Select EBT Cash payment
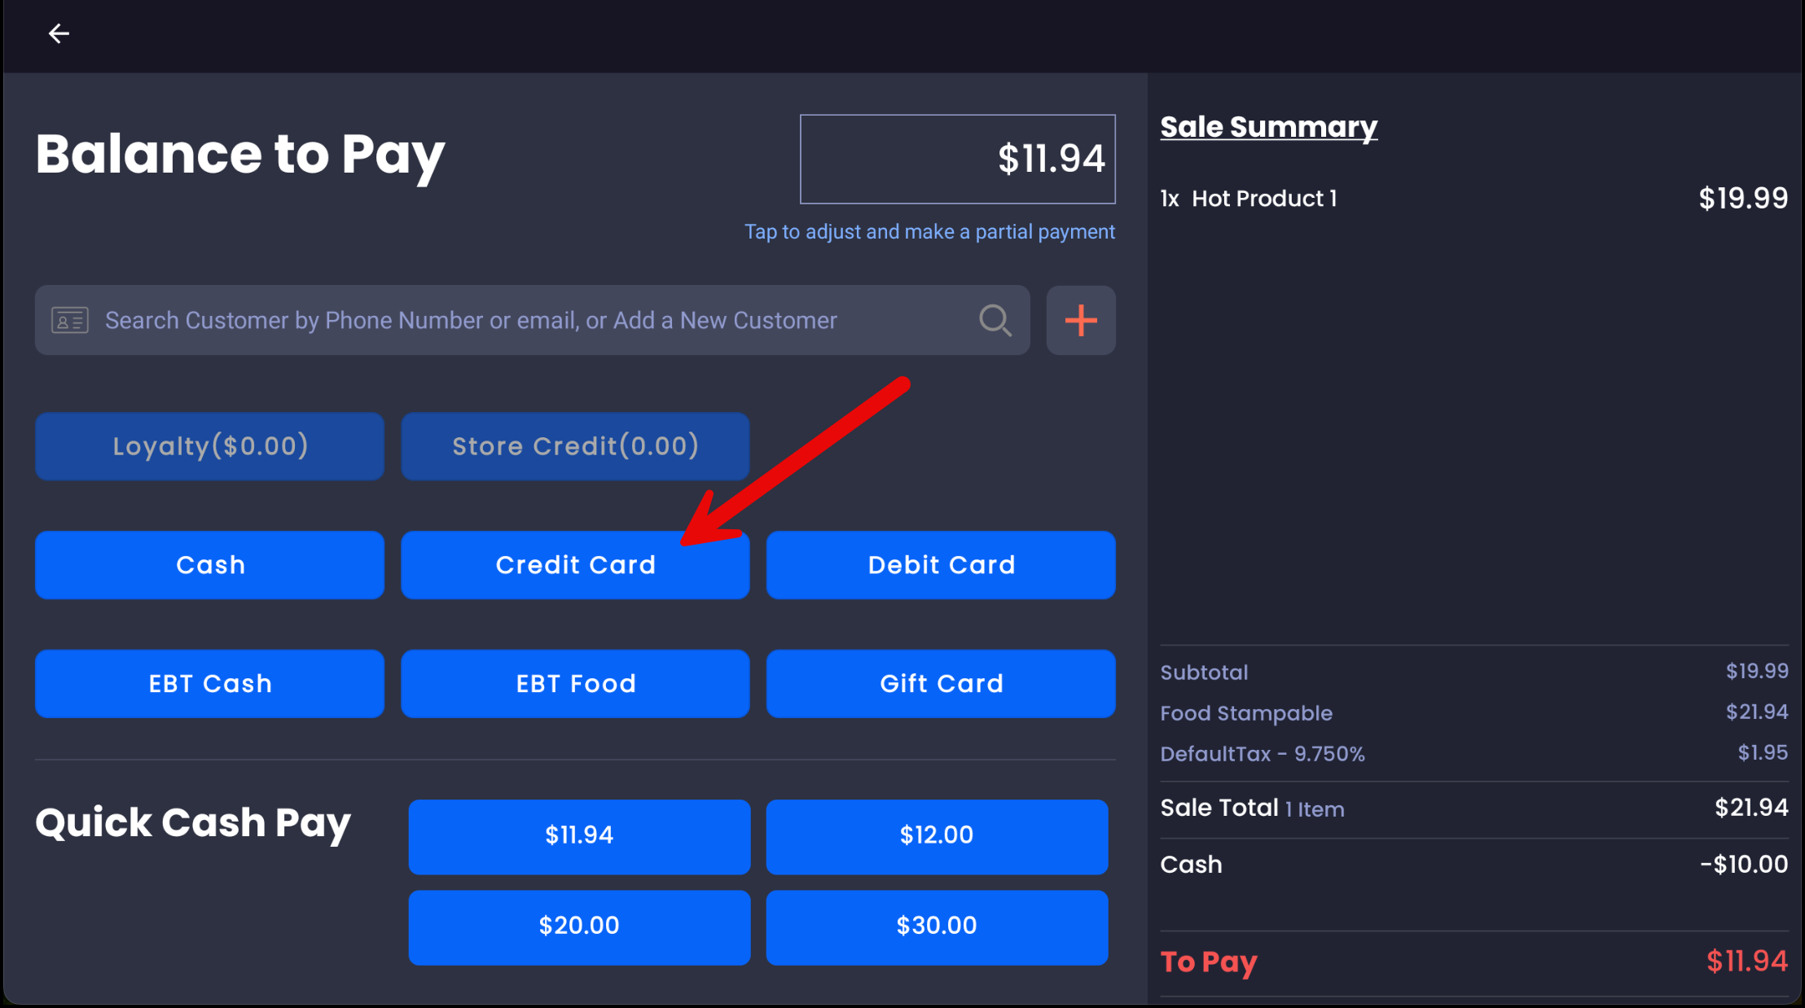 pyautogui.click(x=209, y=684)
